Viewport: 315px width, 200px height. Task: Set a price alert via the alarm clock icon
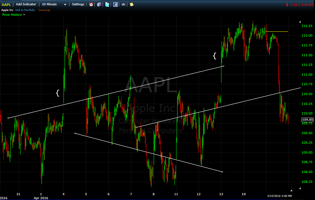pos(91,4)
